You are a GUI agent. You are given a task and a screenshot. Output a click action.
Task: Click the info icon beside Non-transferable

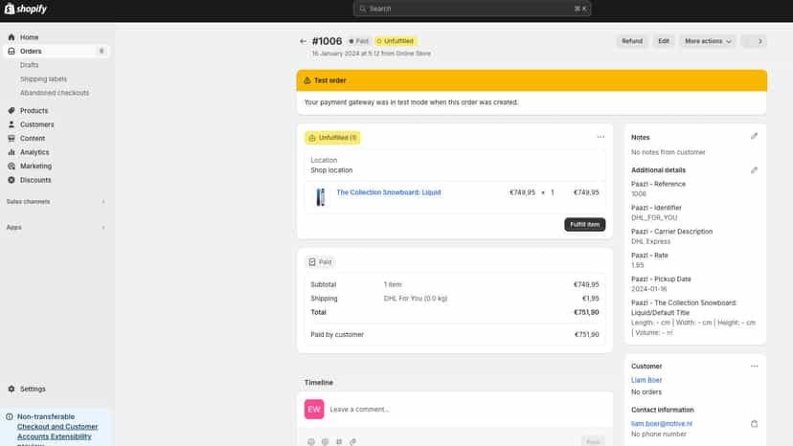point(10,416)
